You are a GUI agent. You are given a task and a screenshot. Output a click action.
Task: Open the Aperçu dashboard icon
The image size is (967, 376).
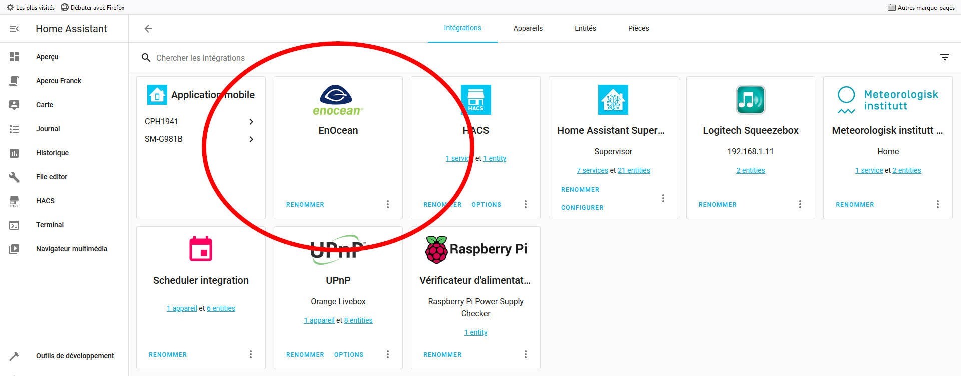coord(14,57)
